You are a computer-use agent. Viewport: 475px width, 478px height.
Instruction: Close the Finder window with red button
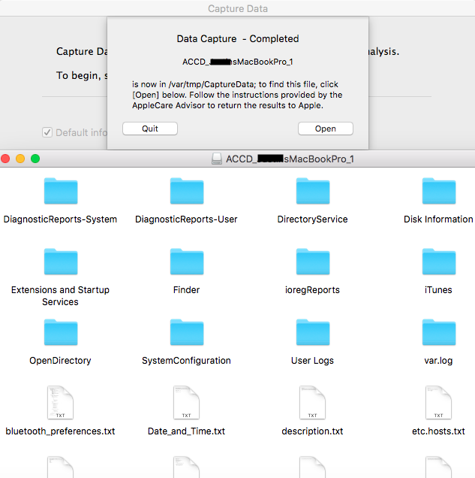click(x=5, y=159)
